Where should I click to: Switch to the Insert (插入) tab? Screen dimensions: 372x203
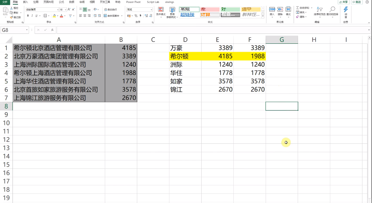pos(25,2)
